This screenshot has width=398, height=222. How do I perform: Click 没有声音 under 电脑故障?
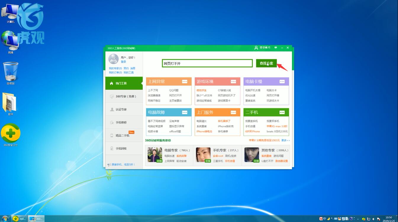[174, 121]
